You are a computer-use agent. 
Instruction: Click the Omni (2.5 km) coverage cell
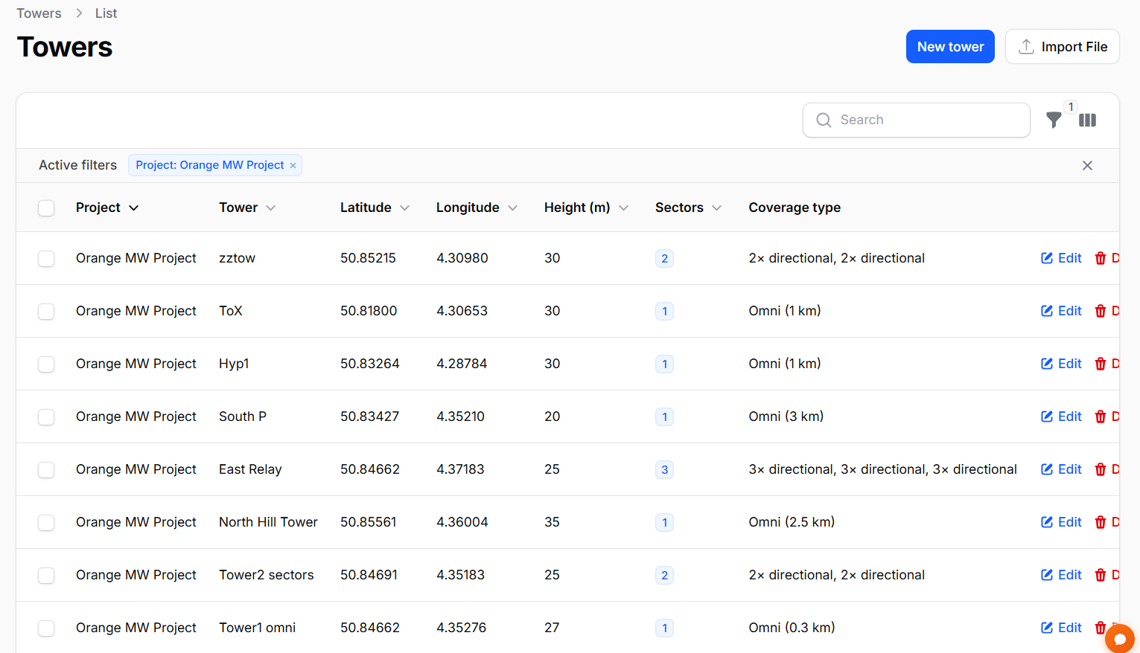792,522
